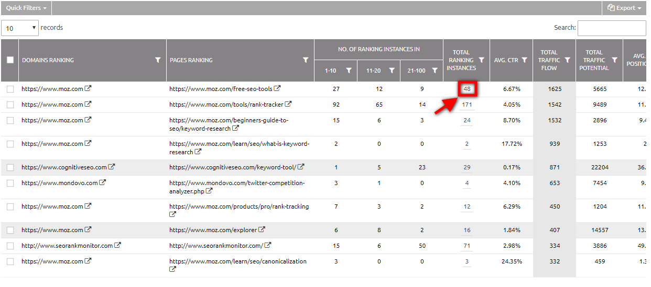
Task: Select checkbox for products/pro/rank-tracking row
Action: tap(10, 207)
